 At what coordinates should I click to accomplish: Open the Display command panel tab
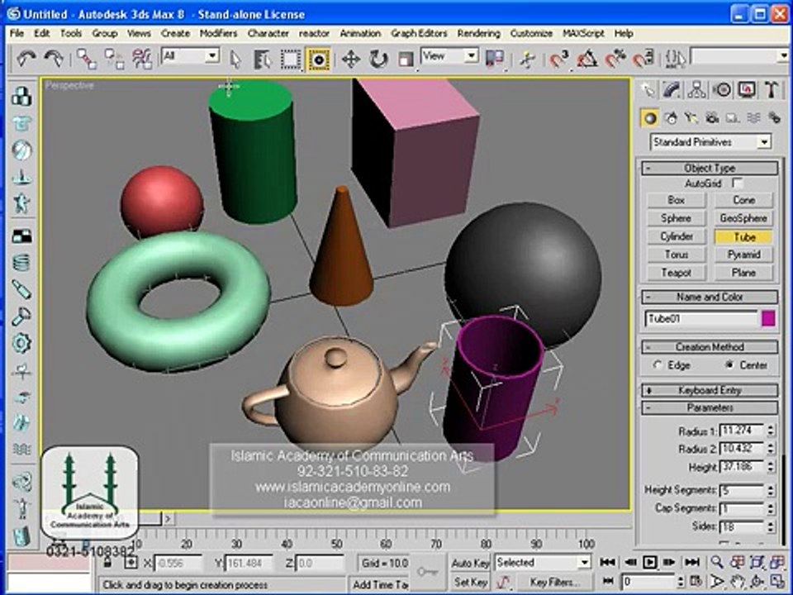(747, 90)
